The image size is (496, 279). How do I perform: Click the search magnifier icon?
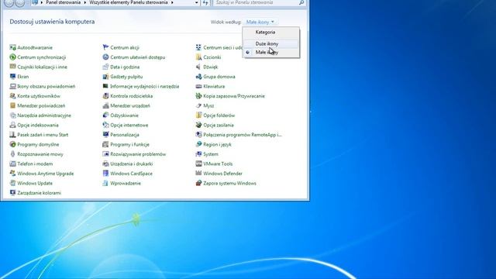click(301, 2)
